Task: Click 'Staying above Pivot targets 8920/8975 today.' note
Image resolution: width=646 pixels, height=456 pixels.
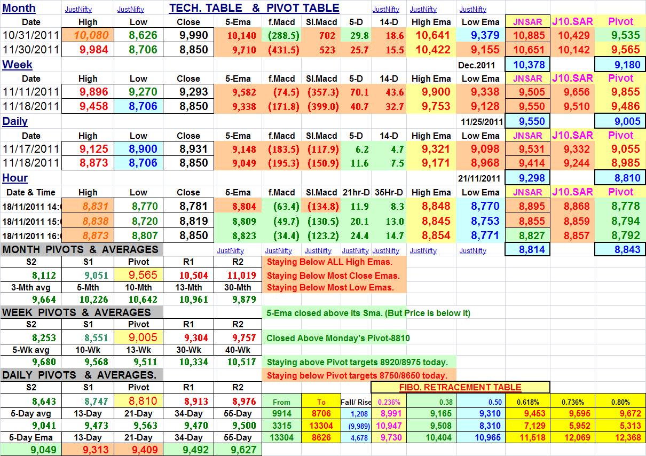Action: pos(357,362)
